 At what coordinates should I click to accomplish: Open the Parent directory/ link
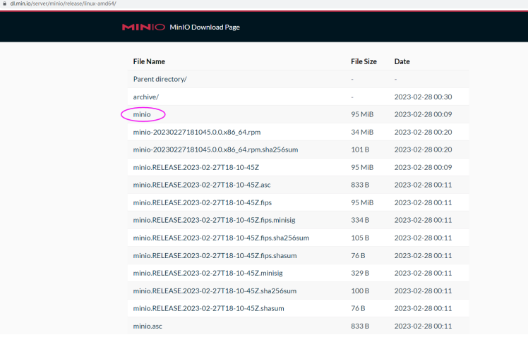click(x=160, y=79)
